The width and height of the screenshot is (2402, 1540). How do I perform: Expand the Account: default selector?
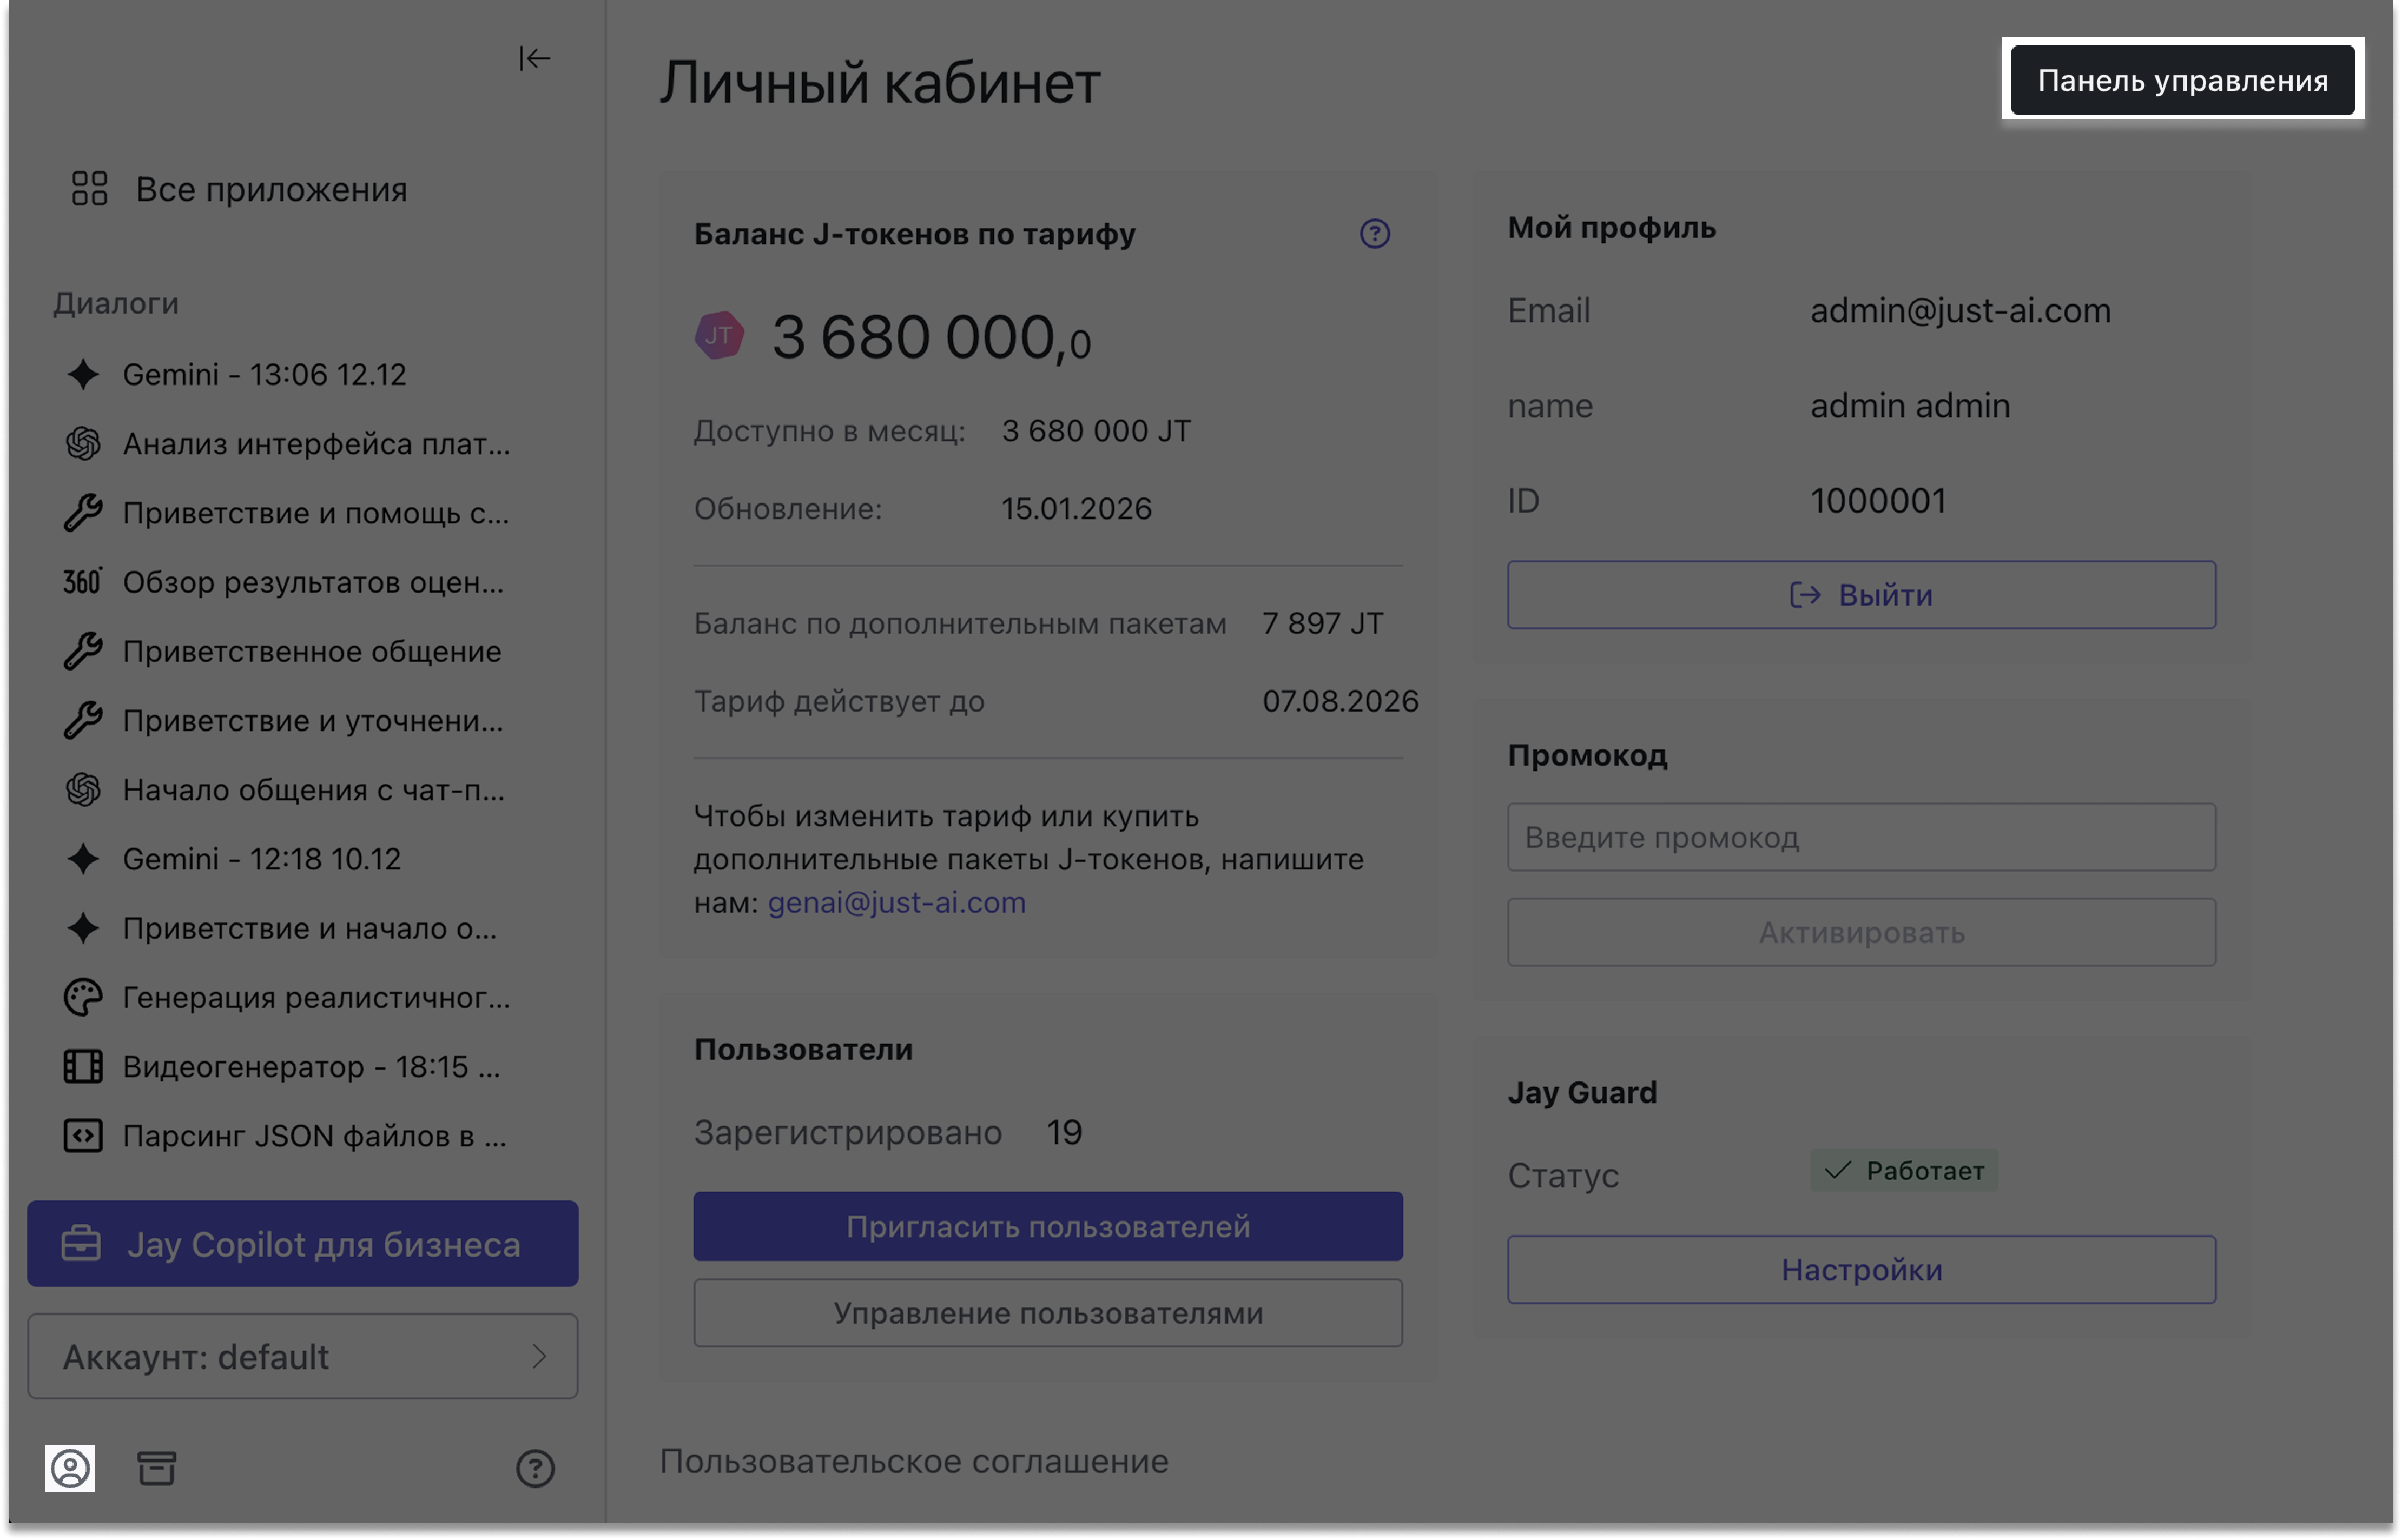pyautogui.click(x=302, y=1356)
